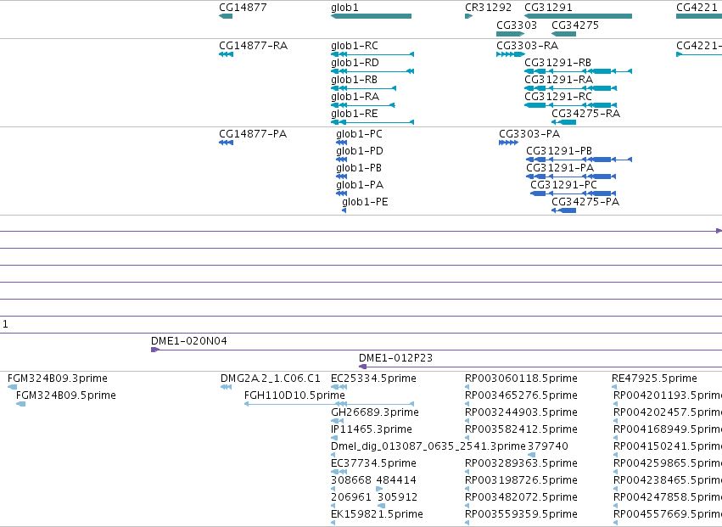Select protein CG31291-PA label

(560, 168)
